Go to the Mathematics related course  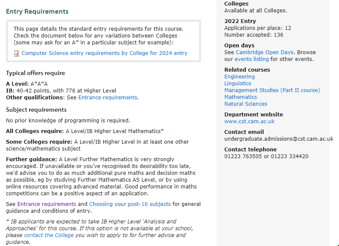(241, 97)
